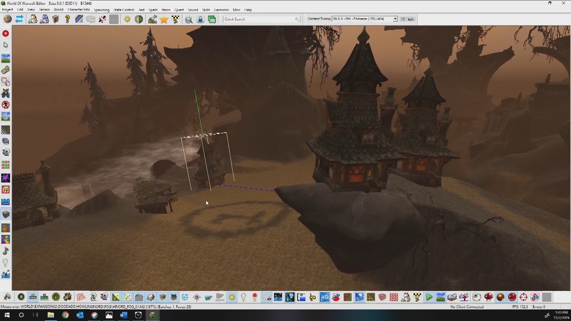
Task: Toggle the green play arrow button
Action: click(429, 297)
